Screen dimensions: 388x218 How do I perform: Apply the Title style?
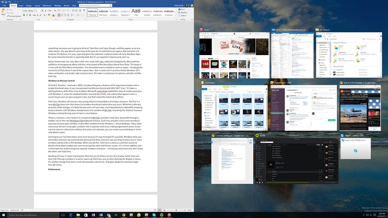[x=136, y=13]
